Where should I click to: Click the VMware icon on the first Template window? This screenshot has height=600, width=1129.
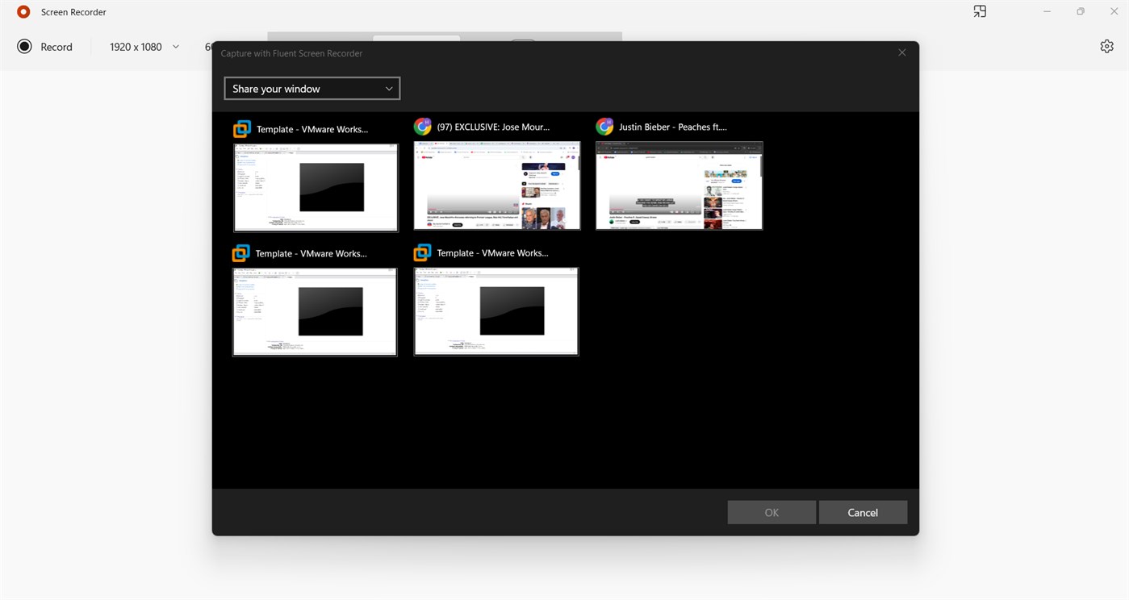click(x=240, y=127)
